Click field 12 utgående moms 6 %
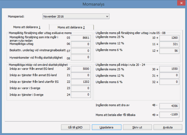Viewport: 187px width, 135px height. pos(171,50)
